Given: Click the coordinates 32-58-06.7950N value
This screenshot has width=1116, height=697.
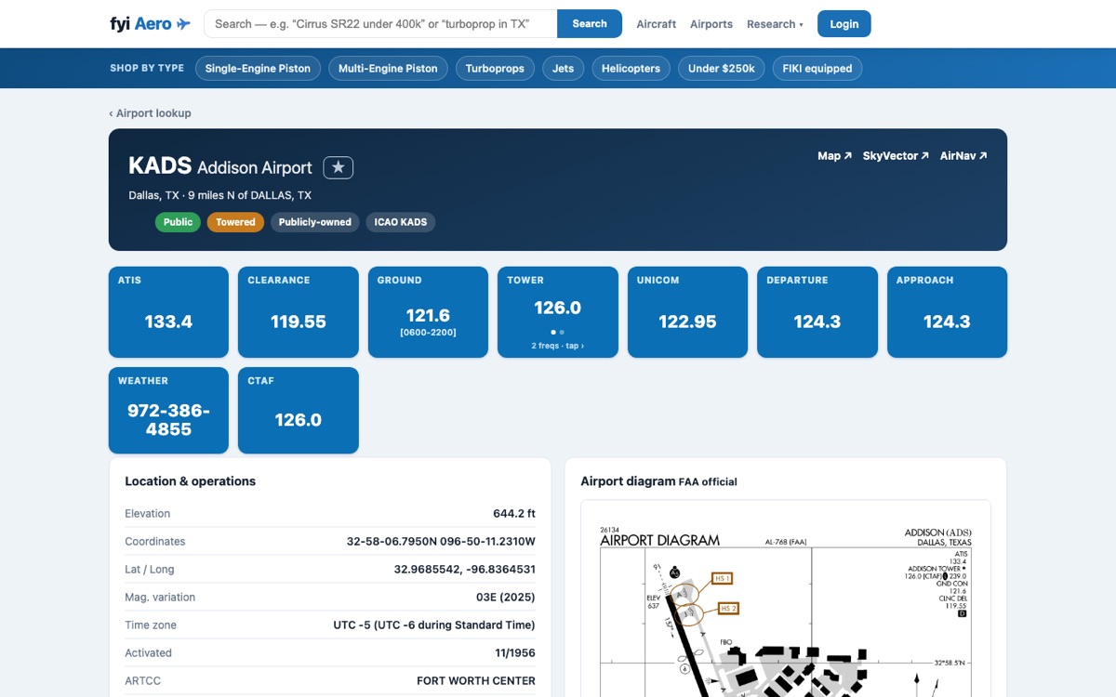Looking at the screenshot, I should [x=441, y=541].
